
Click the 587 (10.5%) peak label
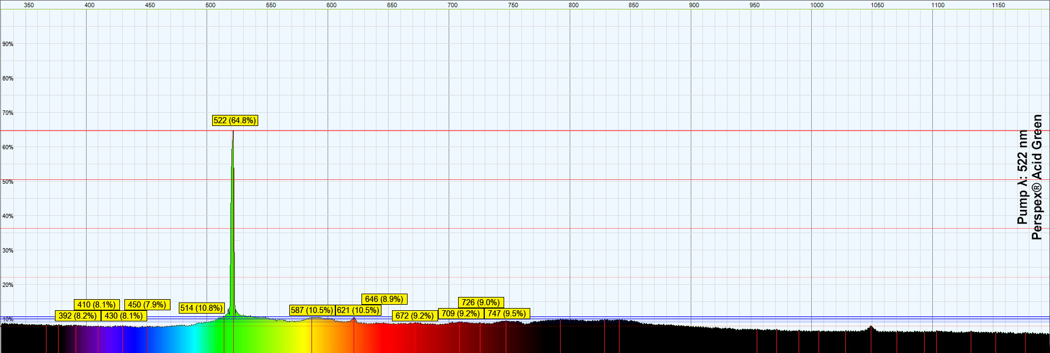tap(312, 310)
